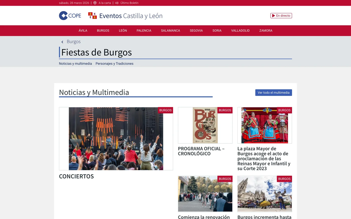Click the speaker icon next to 'Último Boletín'
Image resolution: width=351 pixels, height=219 pixels.
(116, 3)
